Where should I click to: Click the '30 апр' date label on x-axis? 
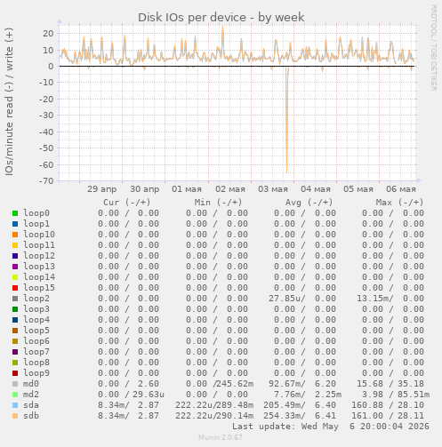(145, 189)
